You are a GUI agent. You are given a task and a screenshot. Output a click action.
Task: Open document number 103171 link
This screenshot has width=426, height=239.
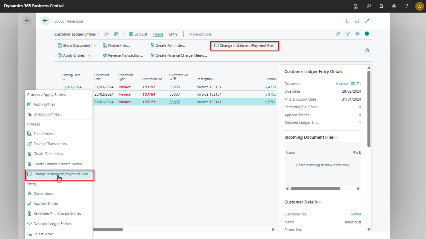149,102
